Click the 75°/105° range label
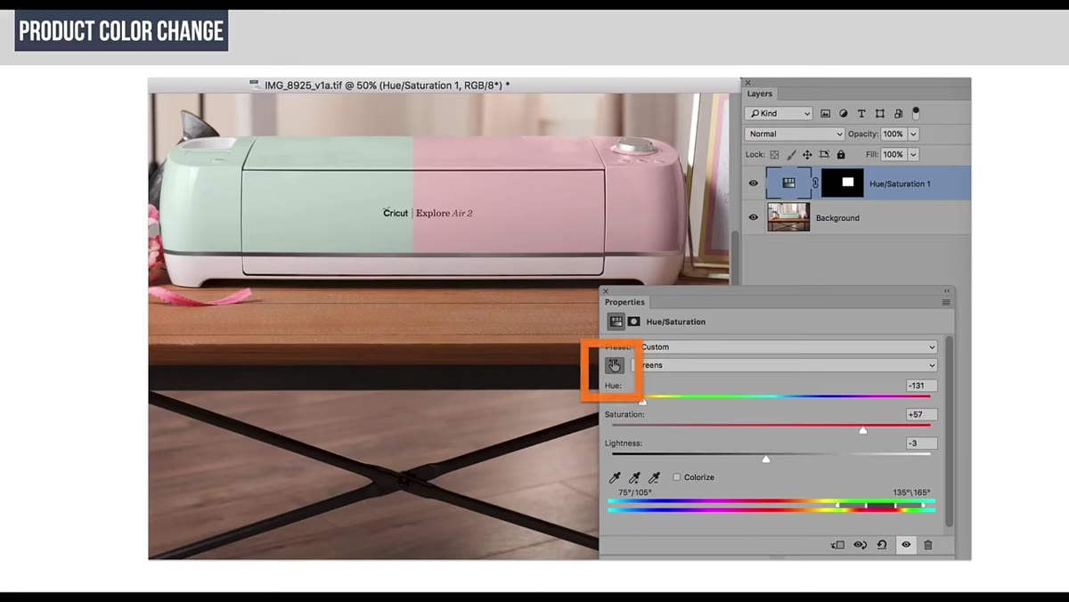1069x602 pixels. [x=635, y=492]
